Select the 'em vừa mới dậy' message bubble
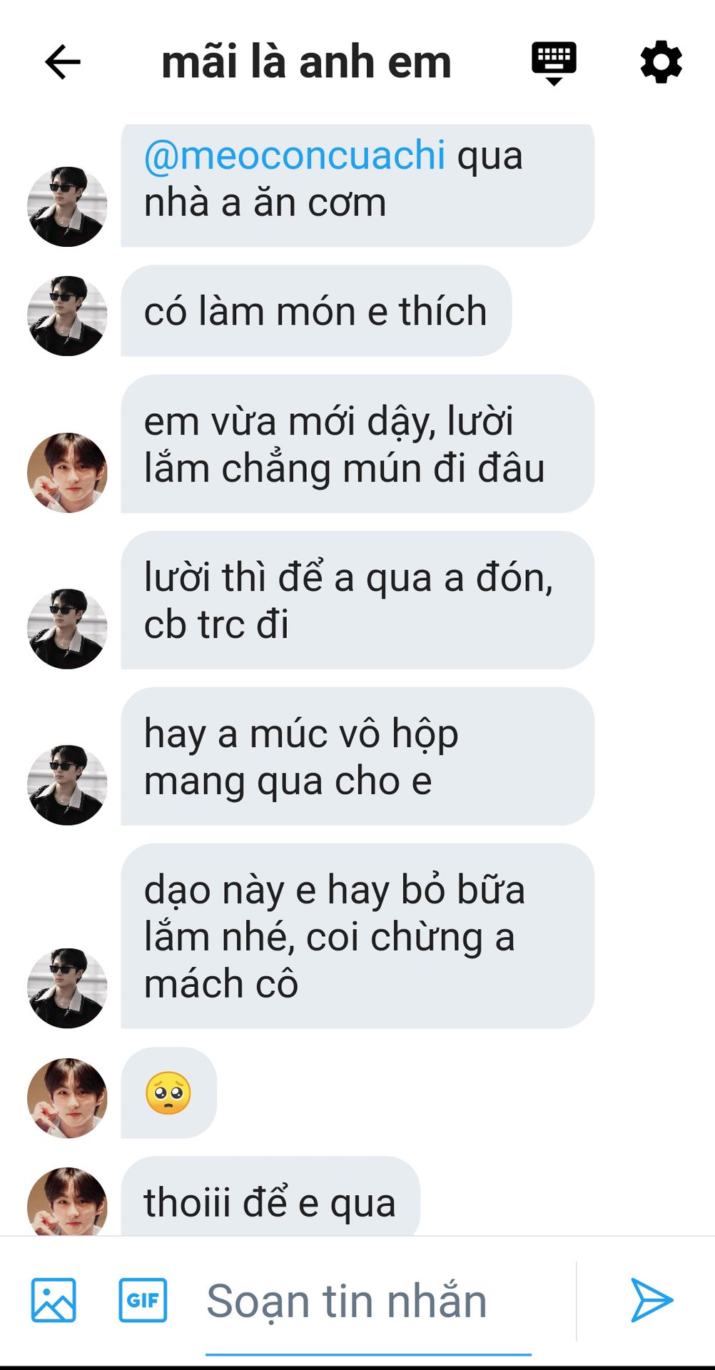Image resolution: width=715 pixels, height=1370 pixels. (357, 444)
